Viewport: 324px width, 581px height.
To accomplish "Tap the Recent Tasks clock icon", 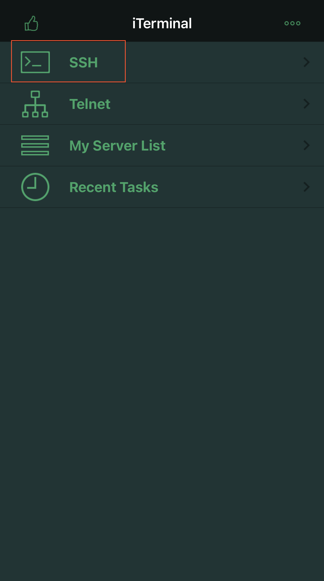I will click(35, 187).
